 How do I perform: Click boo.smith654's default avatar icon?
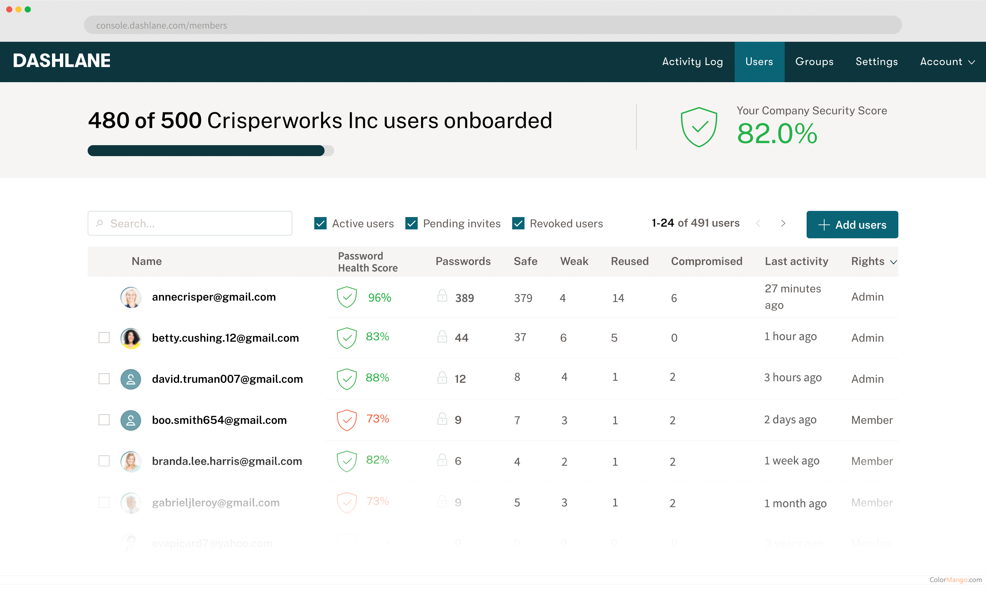point(131,420)
